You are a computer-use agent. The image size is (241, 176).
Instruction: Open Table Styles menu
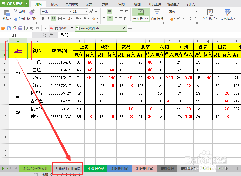[228, 15]
